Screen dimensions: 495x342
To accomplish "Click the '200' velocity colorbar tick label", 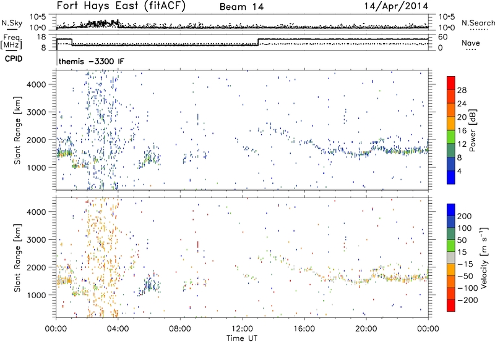I will click(465, 216).
